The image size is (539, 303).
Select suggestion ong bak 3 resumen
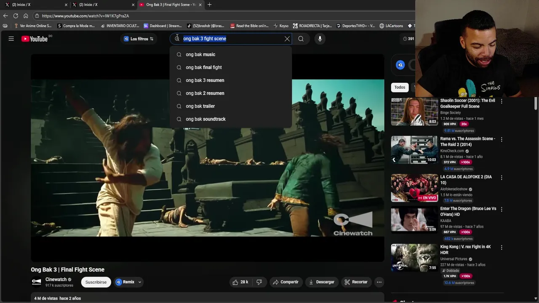pyautogui.click(x=231, y=80)
